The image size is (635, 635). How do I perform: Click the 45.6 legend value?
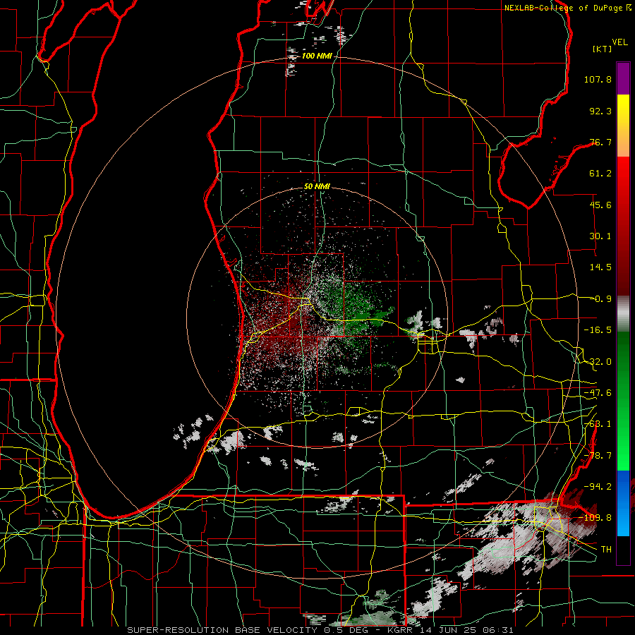[x=600, y=205]
